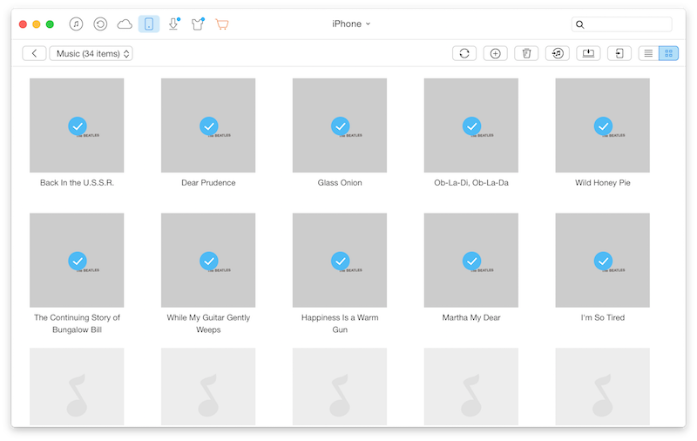This screenshot has height=441, width=697.
Task: Click the 'Dear Prudence' title
Action: point(208,183)
